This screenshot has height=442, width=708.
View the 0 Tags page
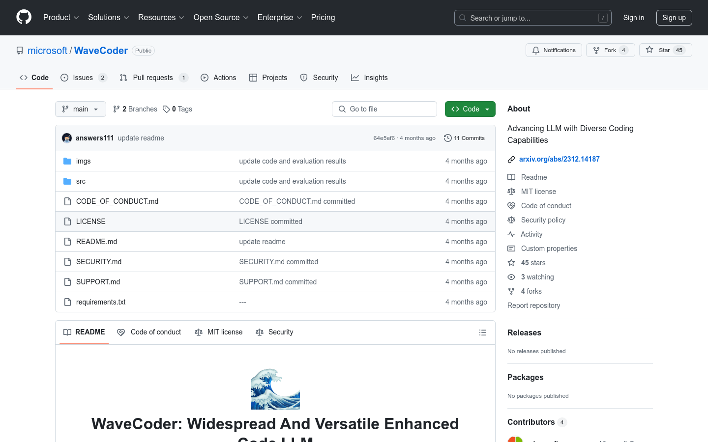pos(177,109)
